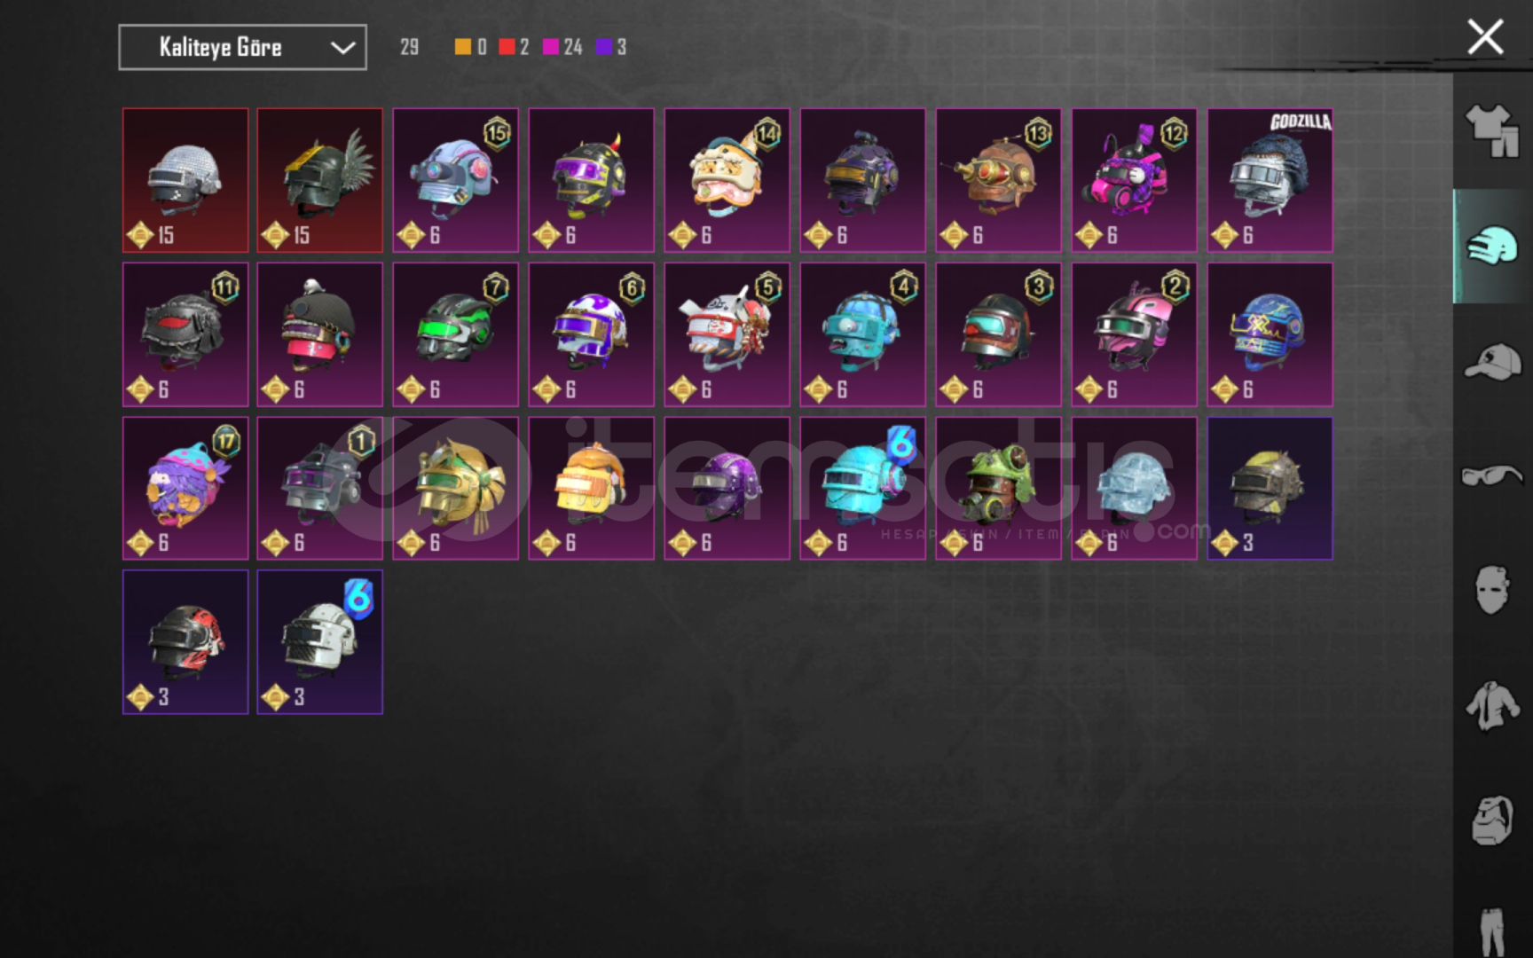Image resolution: width=1533 pixels, height=958 pixels.
Task: Filter by pink quality swatch showing 24
Action: (562, 47)
